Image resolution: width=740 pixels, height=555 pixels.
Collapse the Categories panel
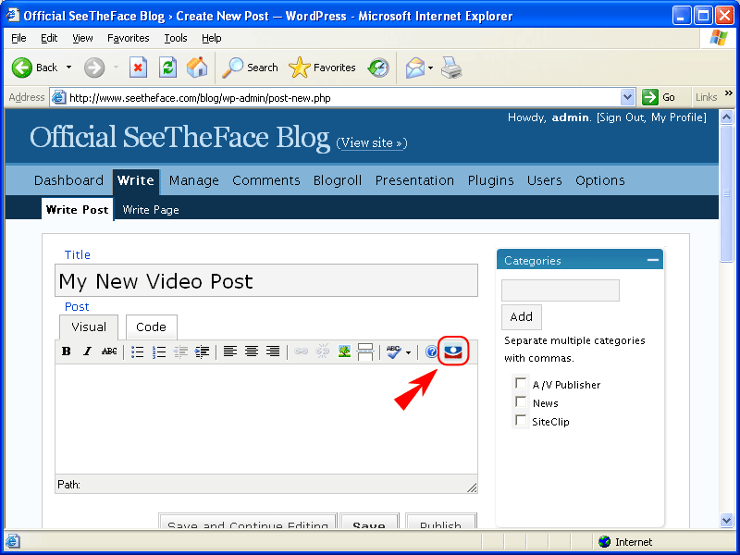tap(653, 260)
